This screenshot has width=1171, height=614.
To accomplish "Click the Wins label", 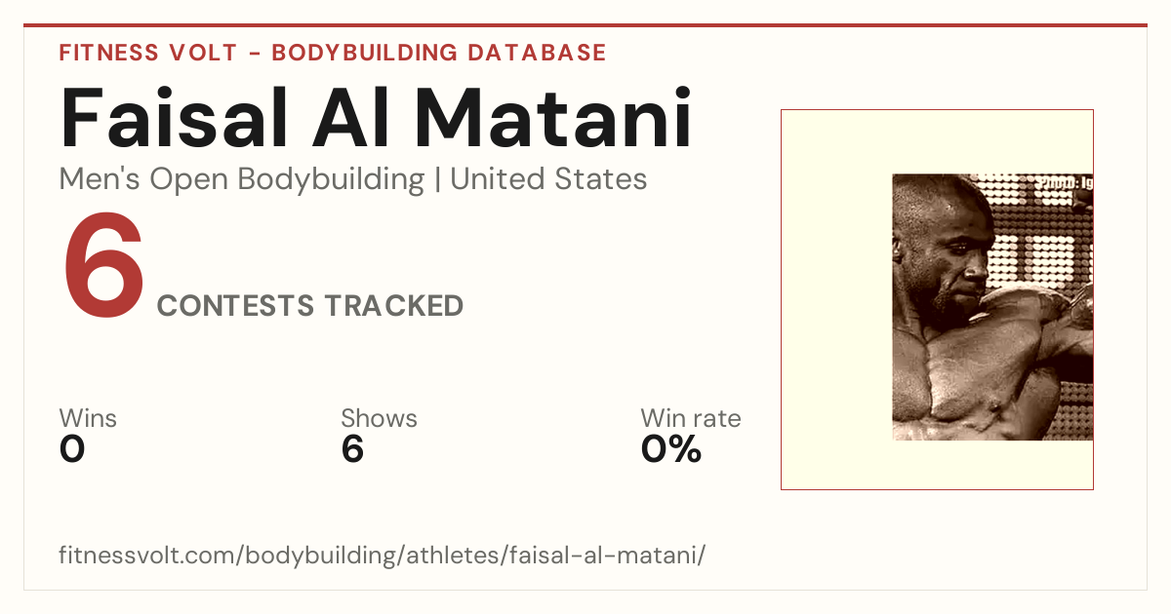I will [88, 419].
